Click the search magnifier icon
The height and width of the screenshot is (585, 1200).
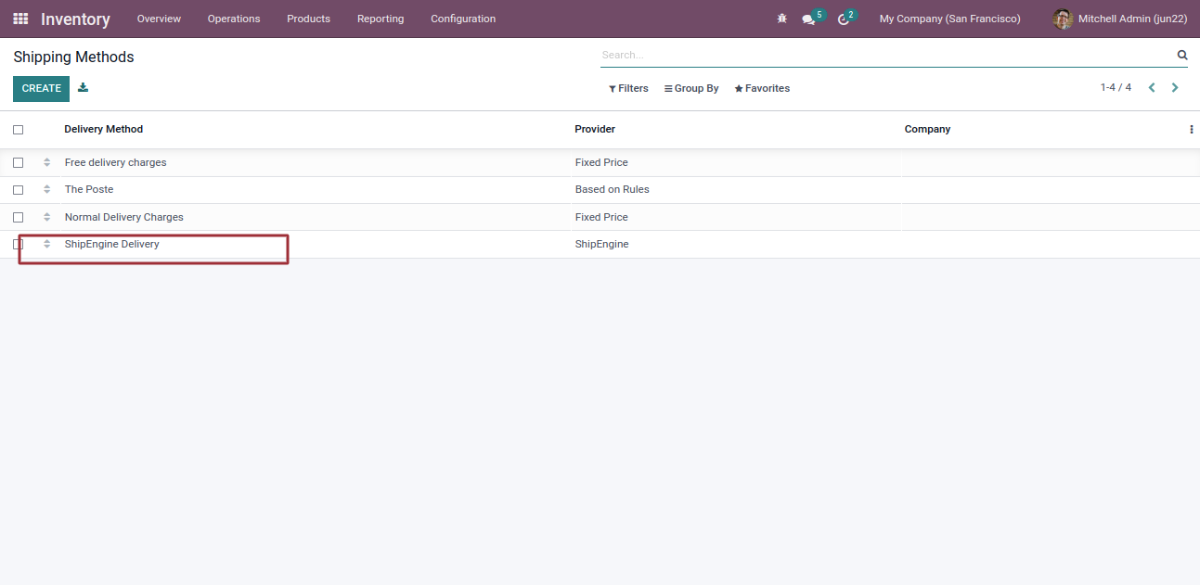(1182, 55)
